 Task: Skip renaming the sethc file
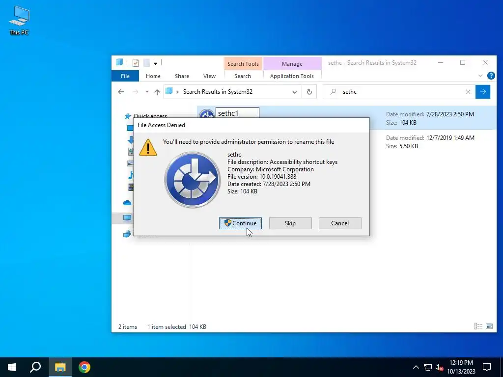[290, 223]
